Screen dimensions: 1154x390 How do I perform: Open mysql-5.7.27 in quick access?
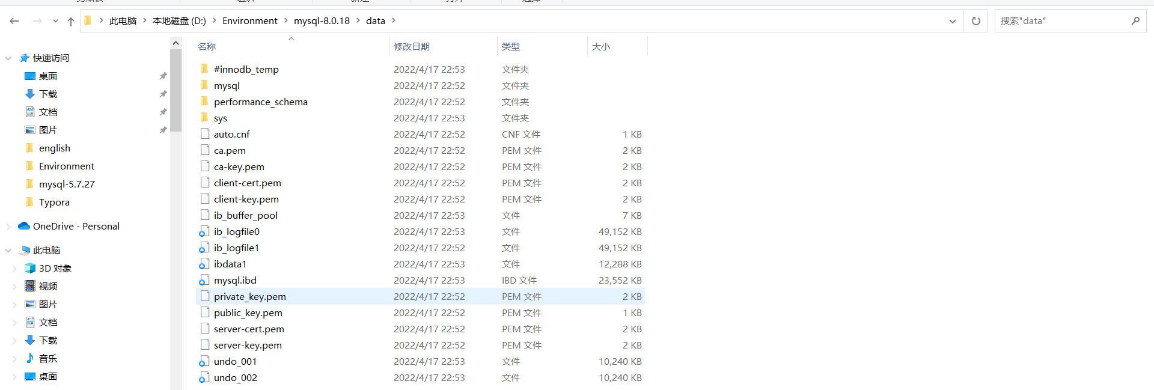67,184
